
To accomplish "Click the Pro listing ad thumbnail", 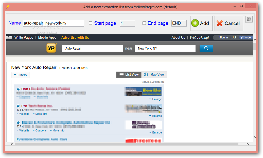I will point(144,108).
